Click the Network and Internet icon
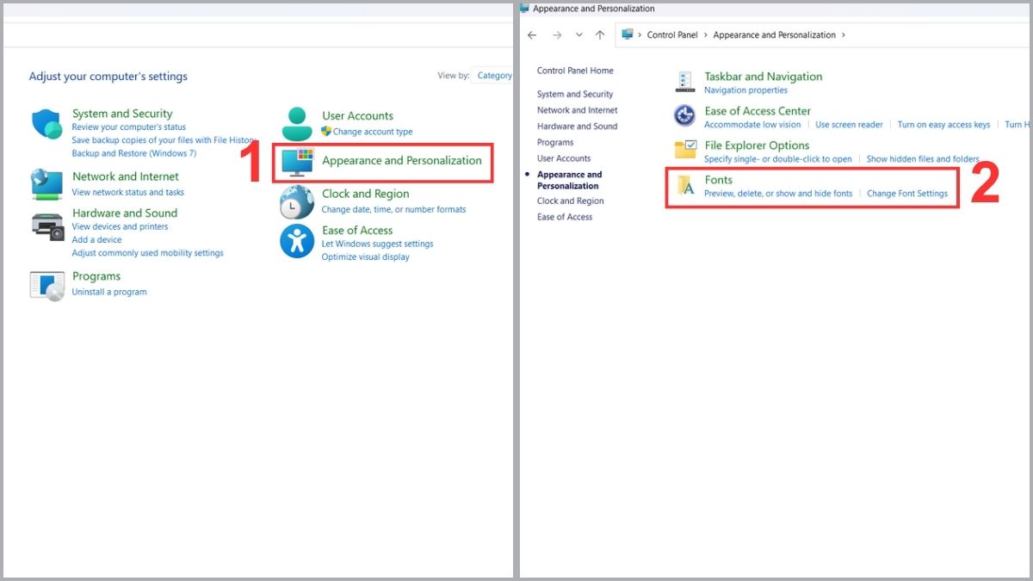 [46, 184]
